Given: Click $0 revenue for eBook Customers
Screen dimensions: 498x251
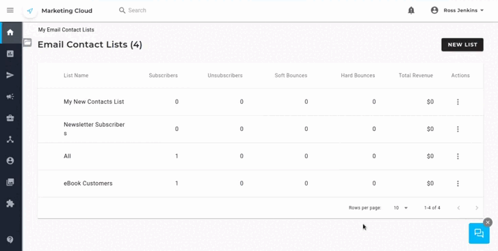Looking at the screenshot, I should [430, 183].
